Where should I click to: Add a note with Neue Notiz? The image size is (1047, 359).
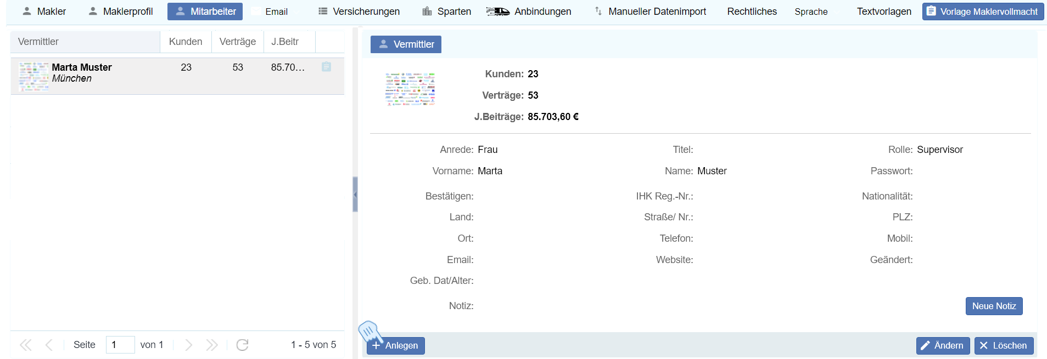coord(994,306)
